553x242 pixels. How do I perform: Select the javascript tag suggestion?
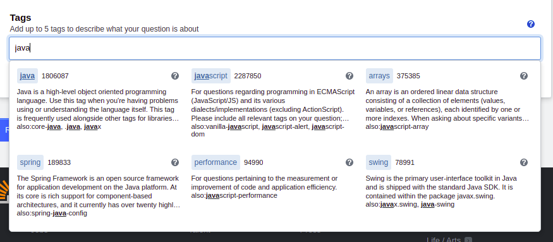211,76
